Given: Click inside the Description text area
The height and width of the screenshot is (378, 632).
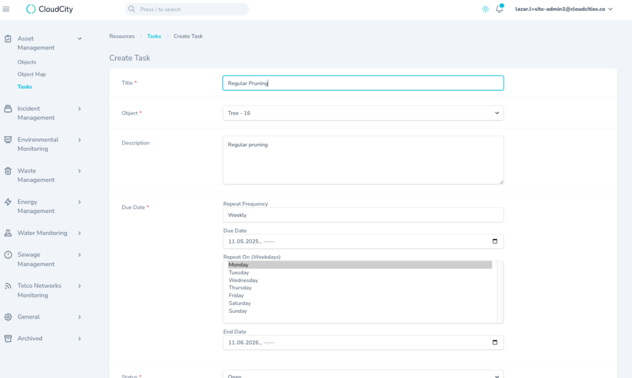Looking at the screenshot, I should click(363, 159).
